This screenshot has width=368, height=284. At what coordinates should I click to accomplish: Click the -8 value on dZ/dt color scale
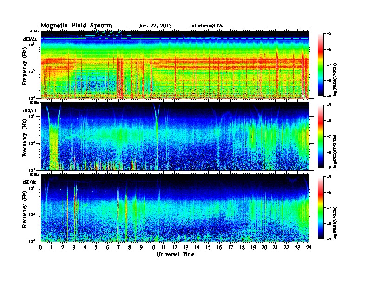pos(329,224)
